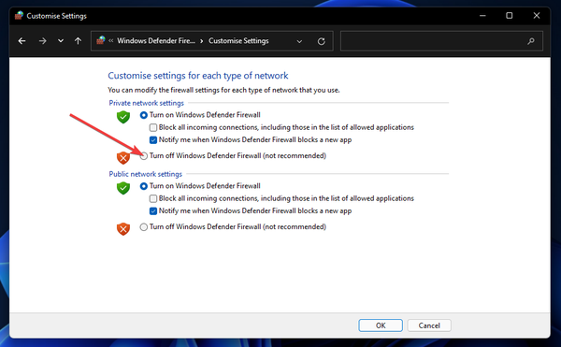This screenshot has width=561, height=347.
Task: Click the Customise Settings breadcrumb
Action: [238, 41]
